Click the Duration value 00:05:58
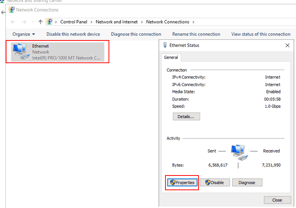Image resolution: width=296 pixels, height=208 pixels. (272, 99)
